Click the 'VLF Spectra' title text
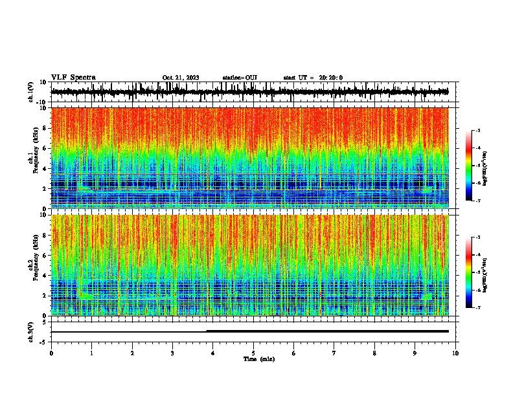513x396 pixels. [x=73, y=78]
